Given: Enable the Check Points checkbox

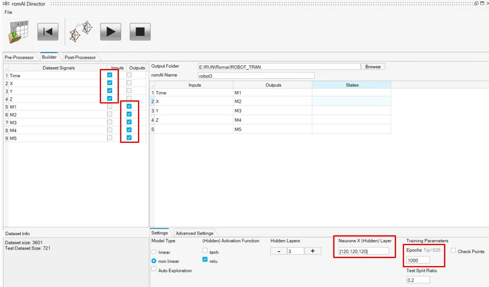Looking at the screenshot, I should click(x=454, y=251).
